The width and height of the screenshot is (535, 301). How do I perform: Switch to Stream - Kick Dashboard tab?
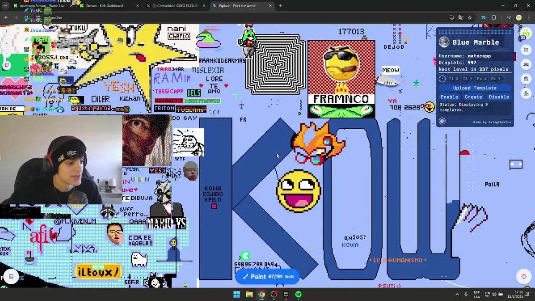(x=109, y=6)
